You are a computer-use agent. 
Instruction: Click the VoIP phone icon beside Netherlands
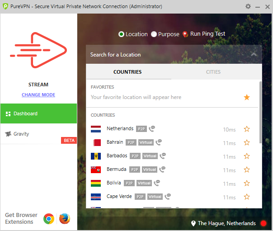click(152, 129)
